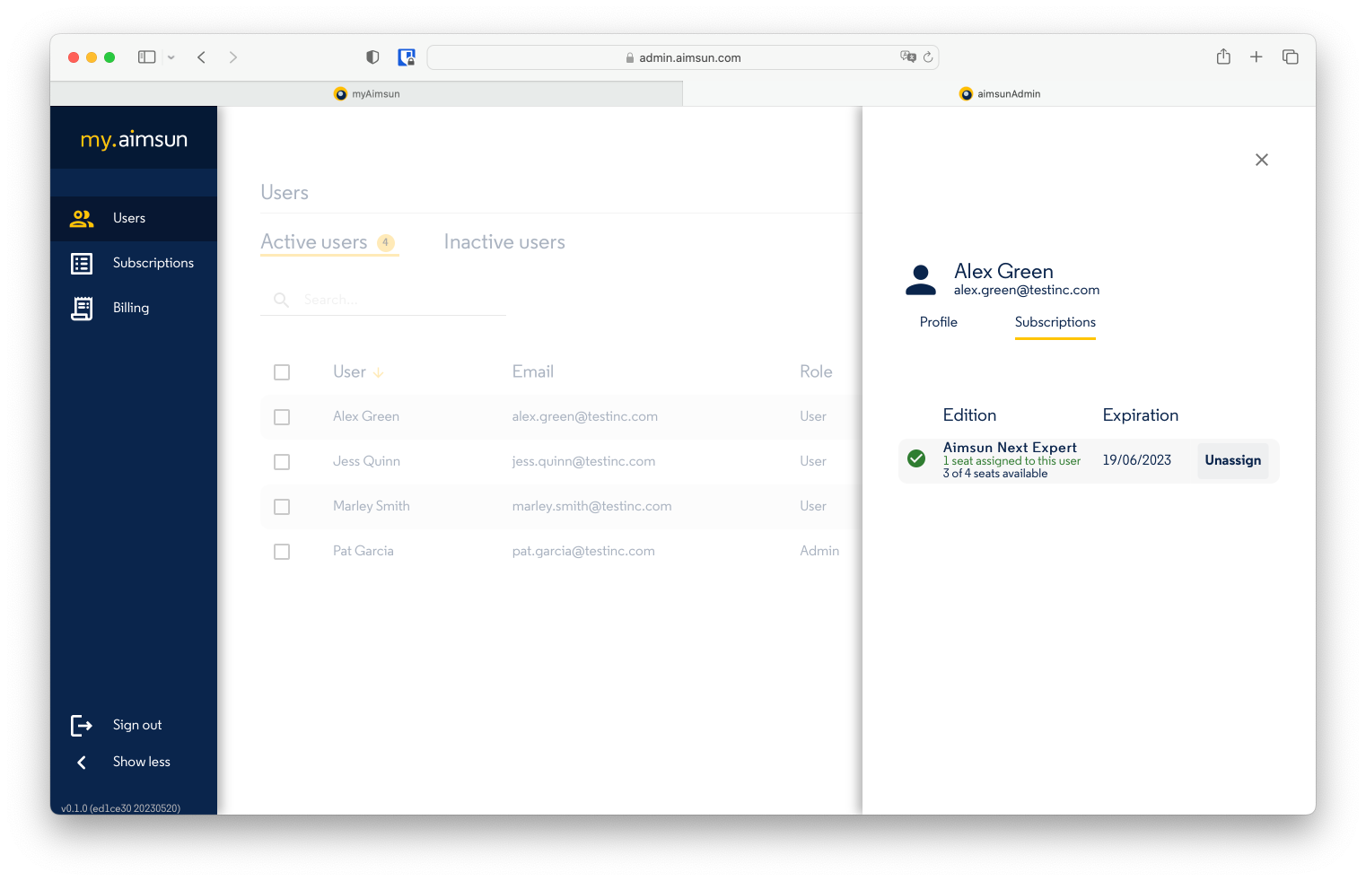Click '3 of 4 seats available' text
The image size is (1366, 881).
(x=995, y=474)
